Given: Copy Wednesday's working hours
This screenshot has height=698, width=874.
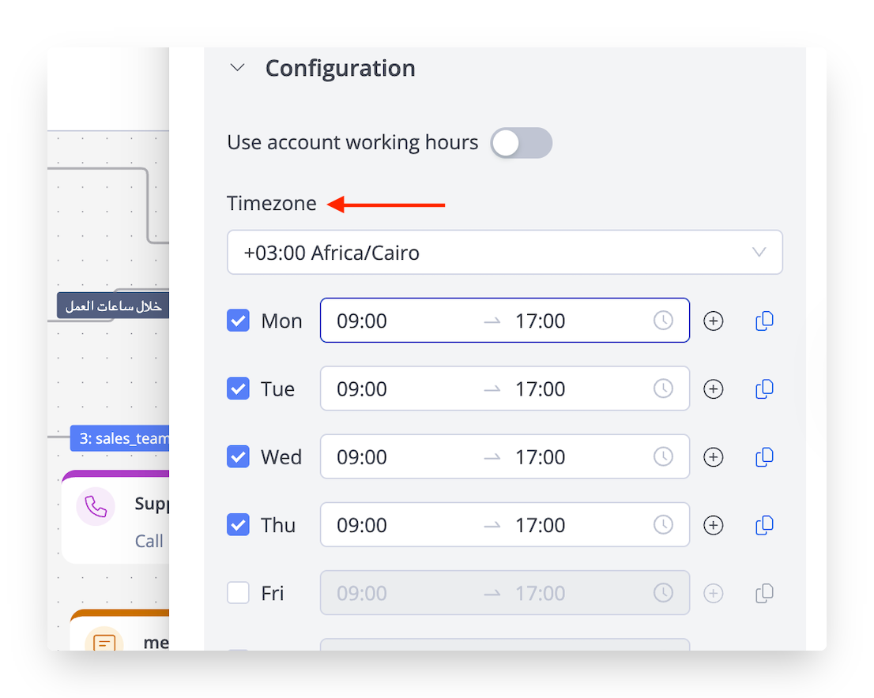Looking at the screenshot, I should pos(764,456).
